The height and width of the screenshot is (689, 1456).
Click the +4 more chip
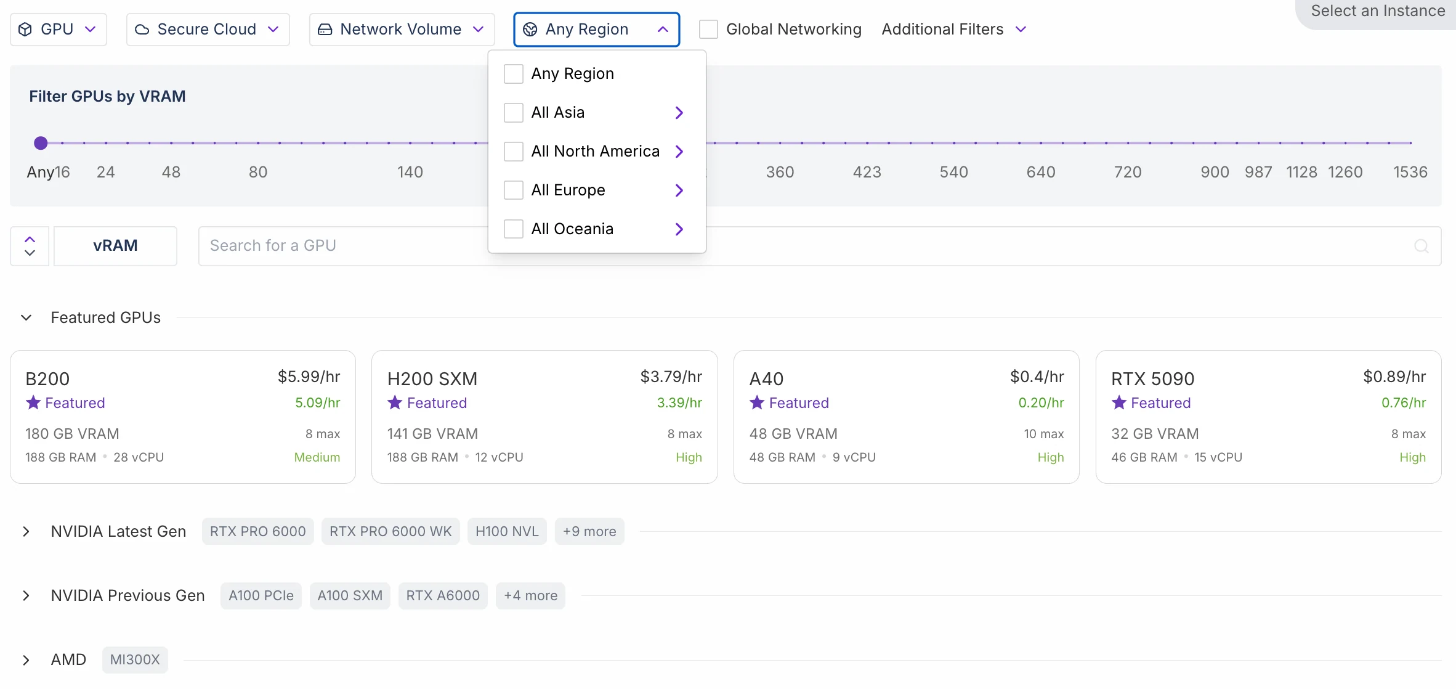pyautogui.click(x=530, y=596)
